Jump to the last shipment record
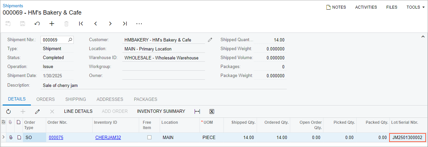 (x=125, y=24)
